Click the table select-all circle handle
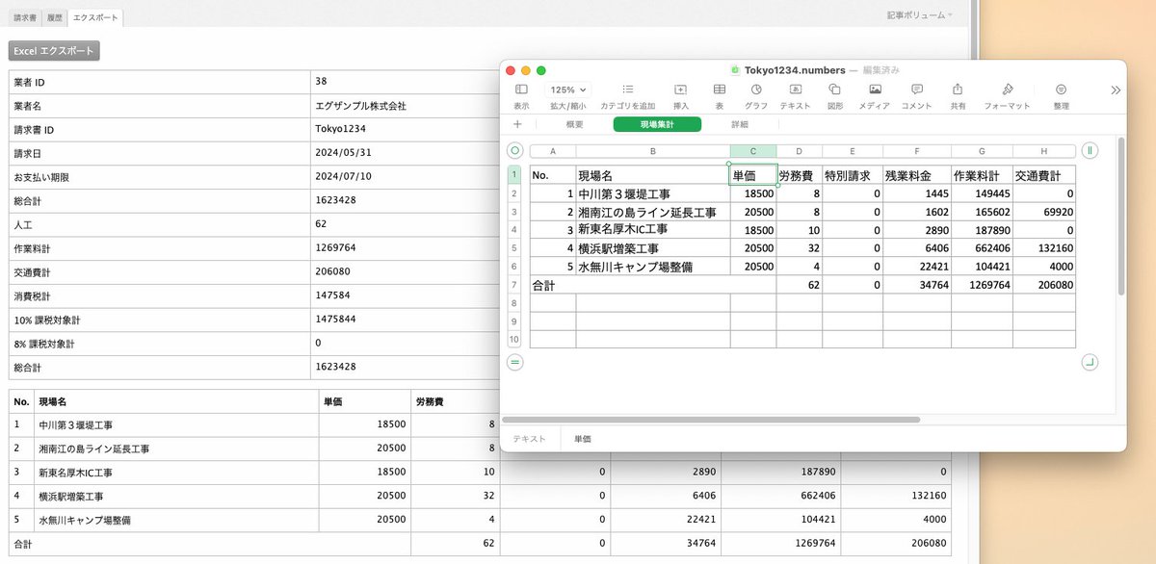This screenshot has height=564, width=1156. coord(514,150)
